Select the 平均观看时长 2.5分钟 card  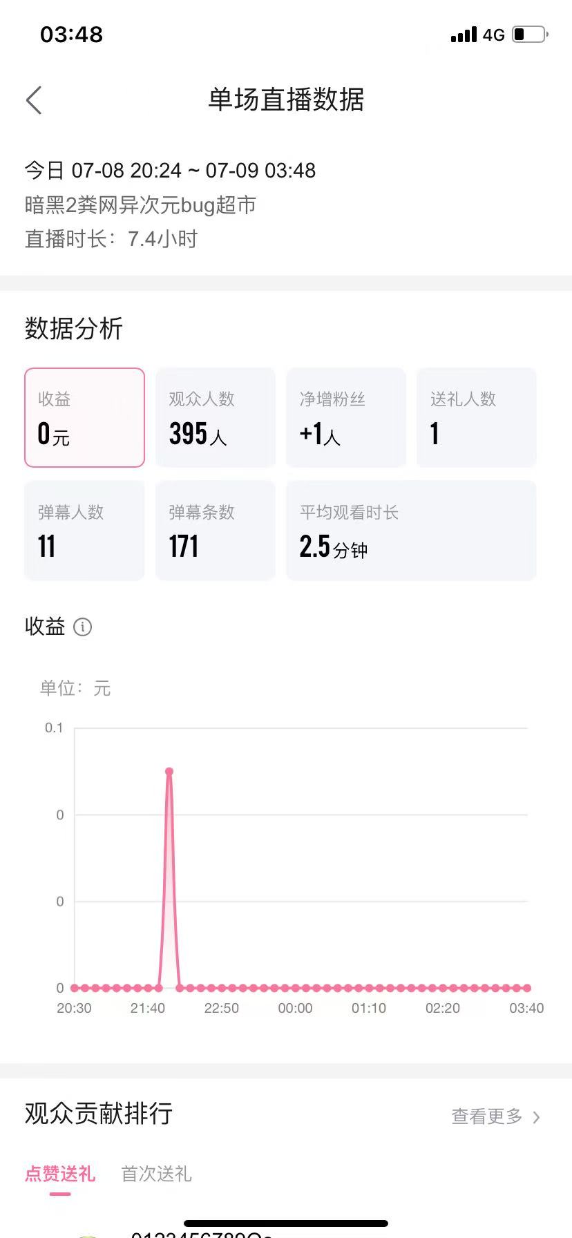(x=412, y=530)
